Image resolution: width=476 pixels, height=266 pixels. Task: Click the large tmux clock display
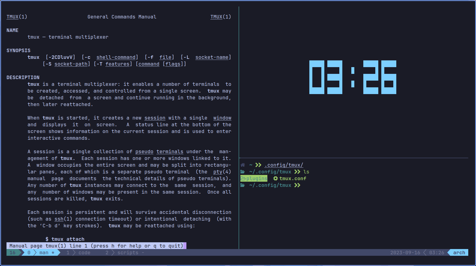(x=353, y=77)
